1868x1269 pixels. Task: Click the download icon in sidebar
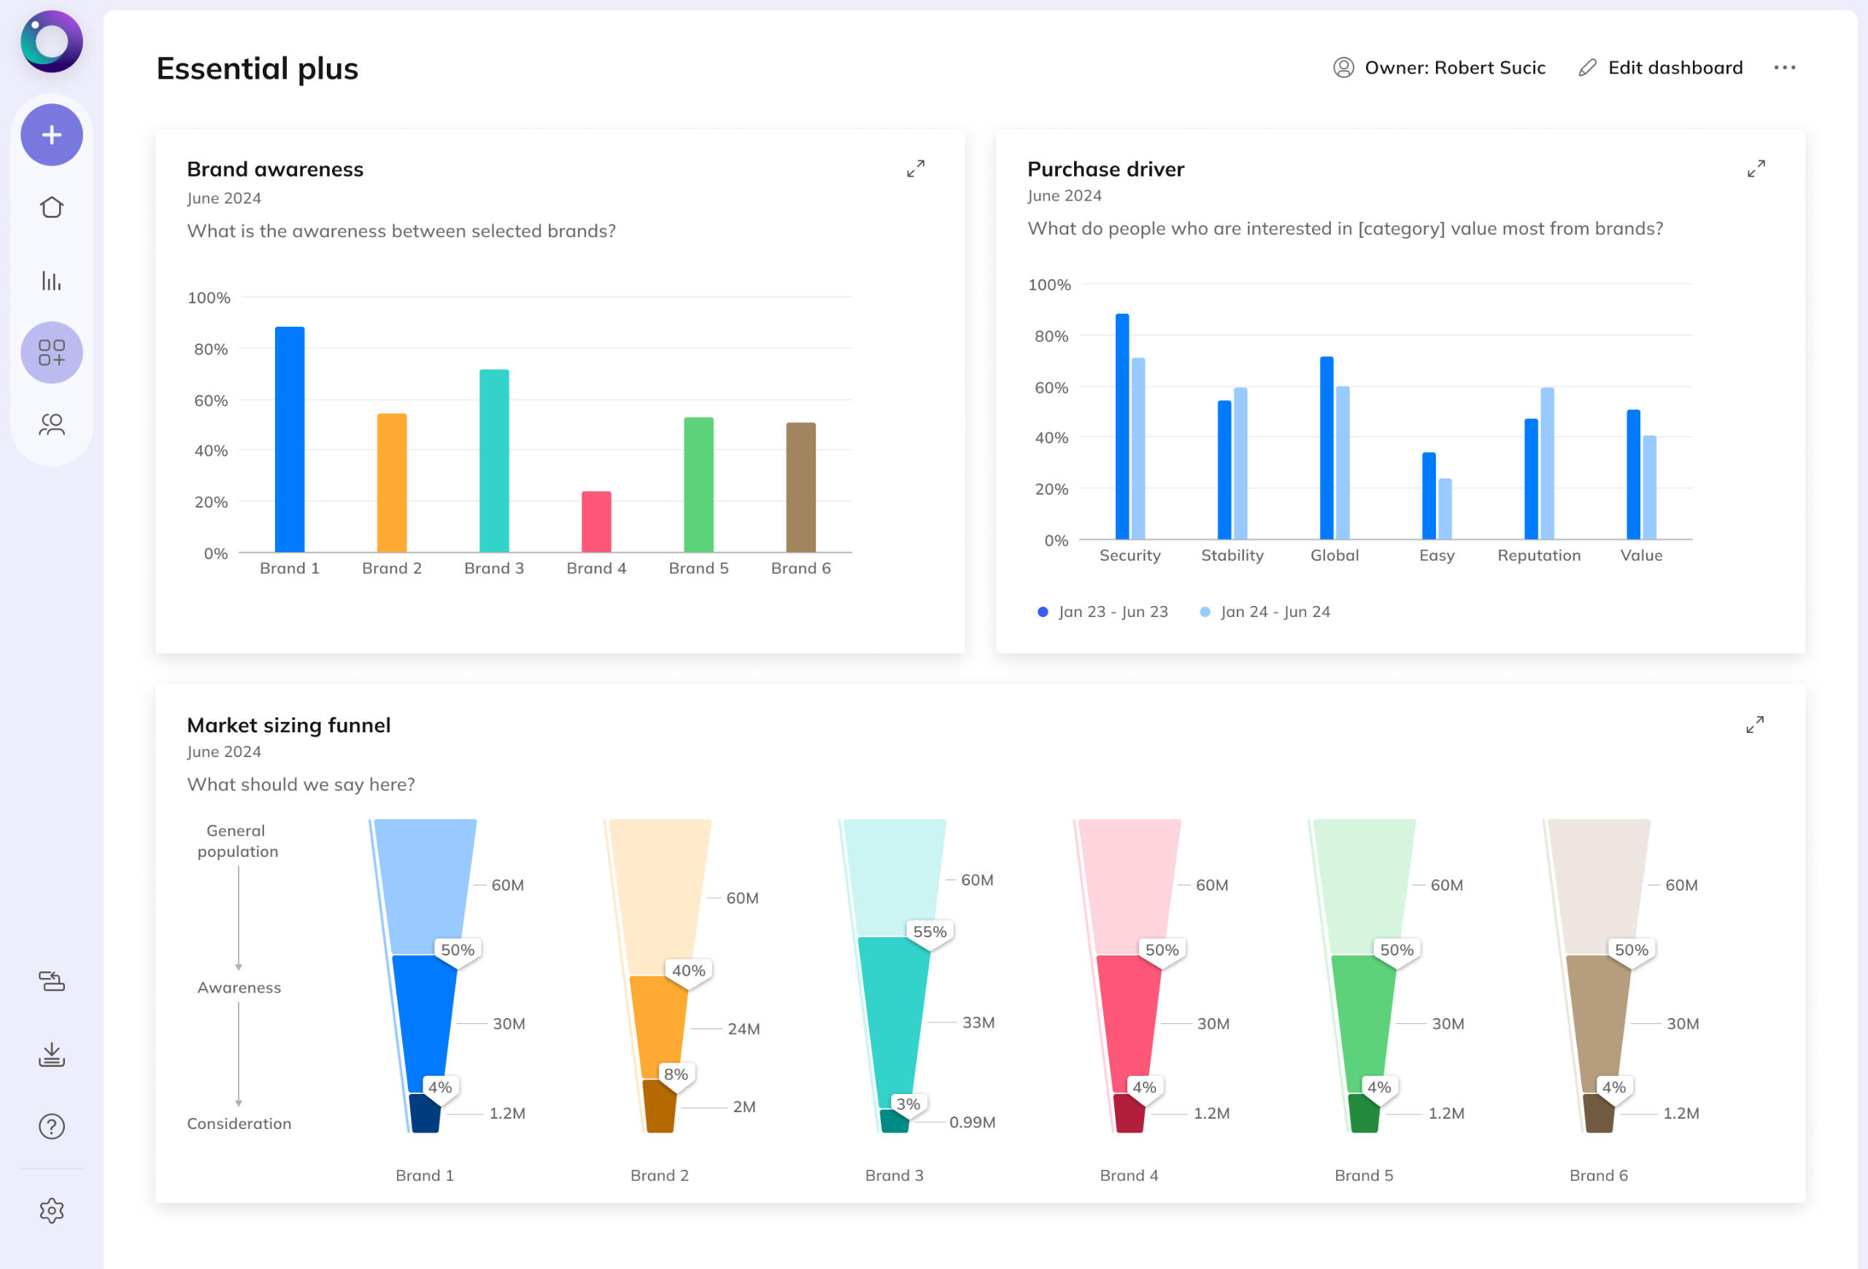tap(51, 1055)
